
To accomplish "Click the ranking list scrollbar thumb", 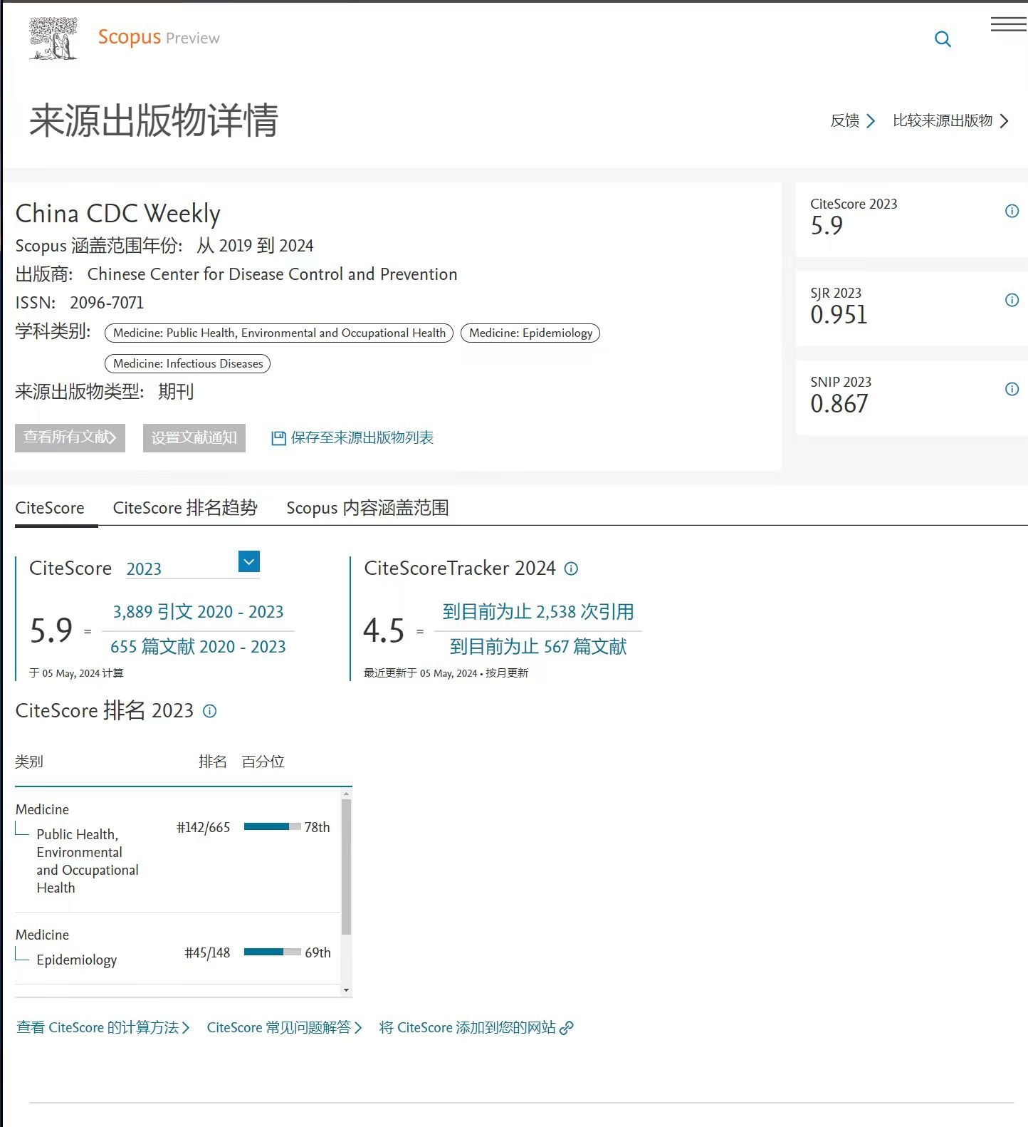I will coord(346,866).
